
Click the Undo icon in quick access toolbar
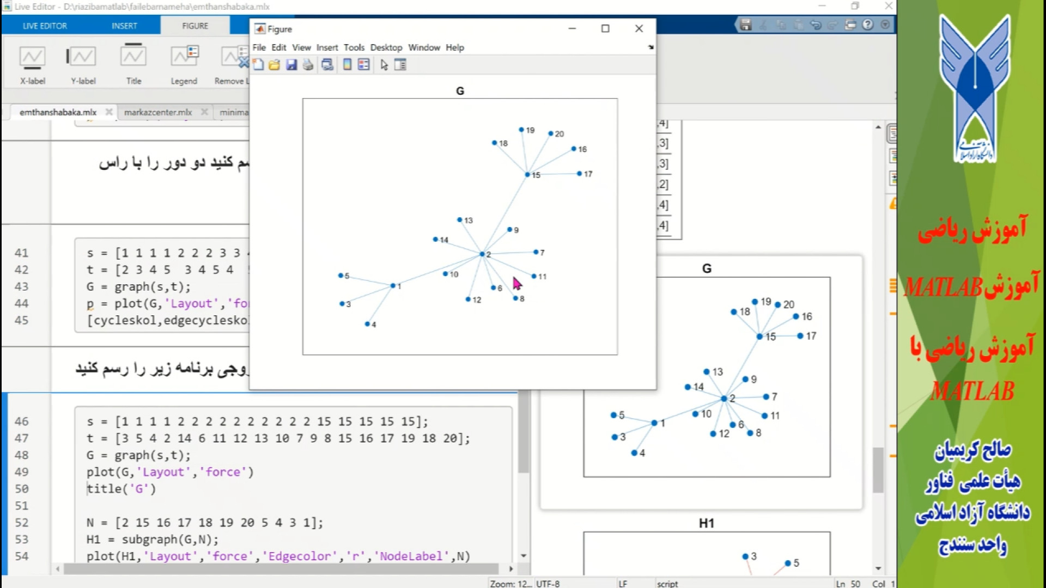pos(816,24)
